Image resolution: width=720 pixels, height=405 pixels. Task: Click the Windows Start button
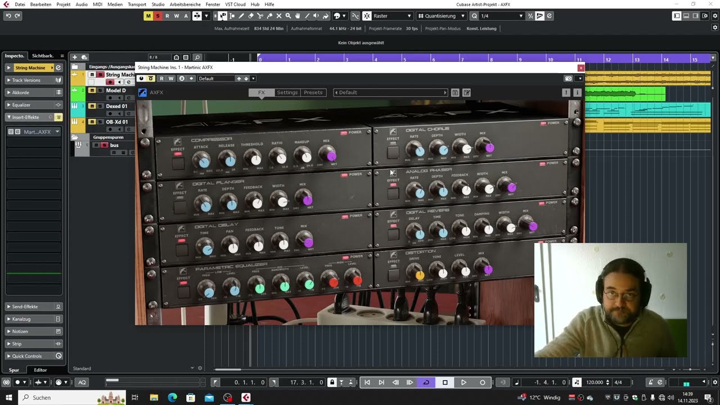tap(8, 398)
